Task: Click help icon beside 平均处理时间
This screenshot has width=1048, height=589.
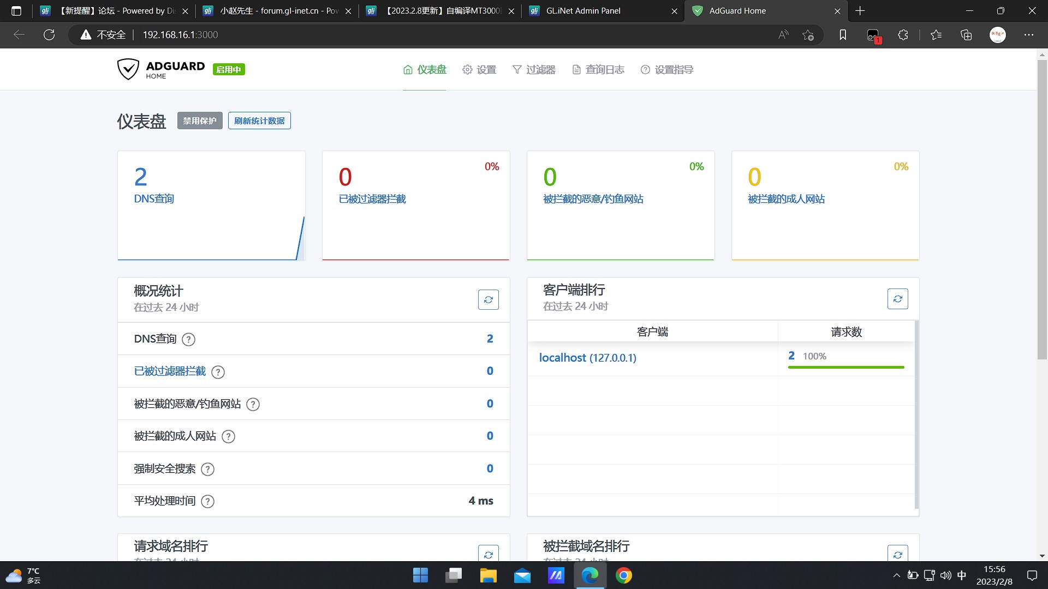Action: tap(207, 501)
